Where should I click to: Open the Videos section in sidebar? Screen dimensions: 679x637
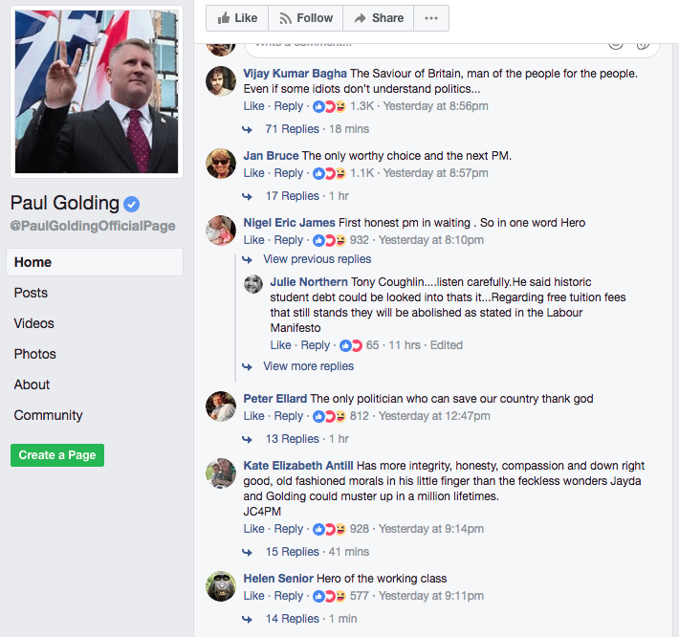33,323
